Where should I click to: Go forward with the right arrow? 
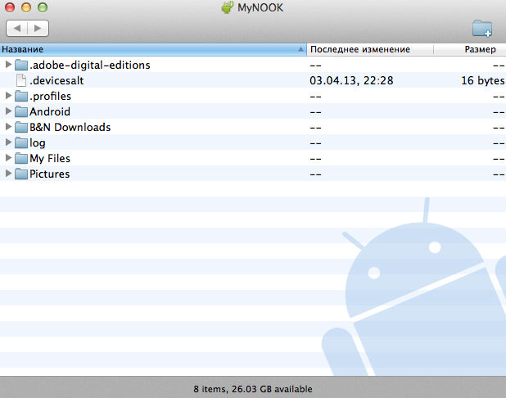point(38,29)
